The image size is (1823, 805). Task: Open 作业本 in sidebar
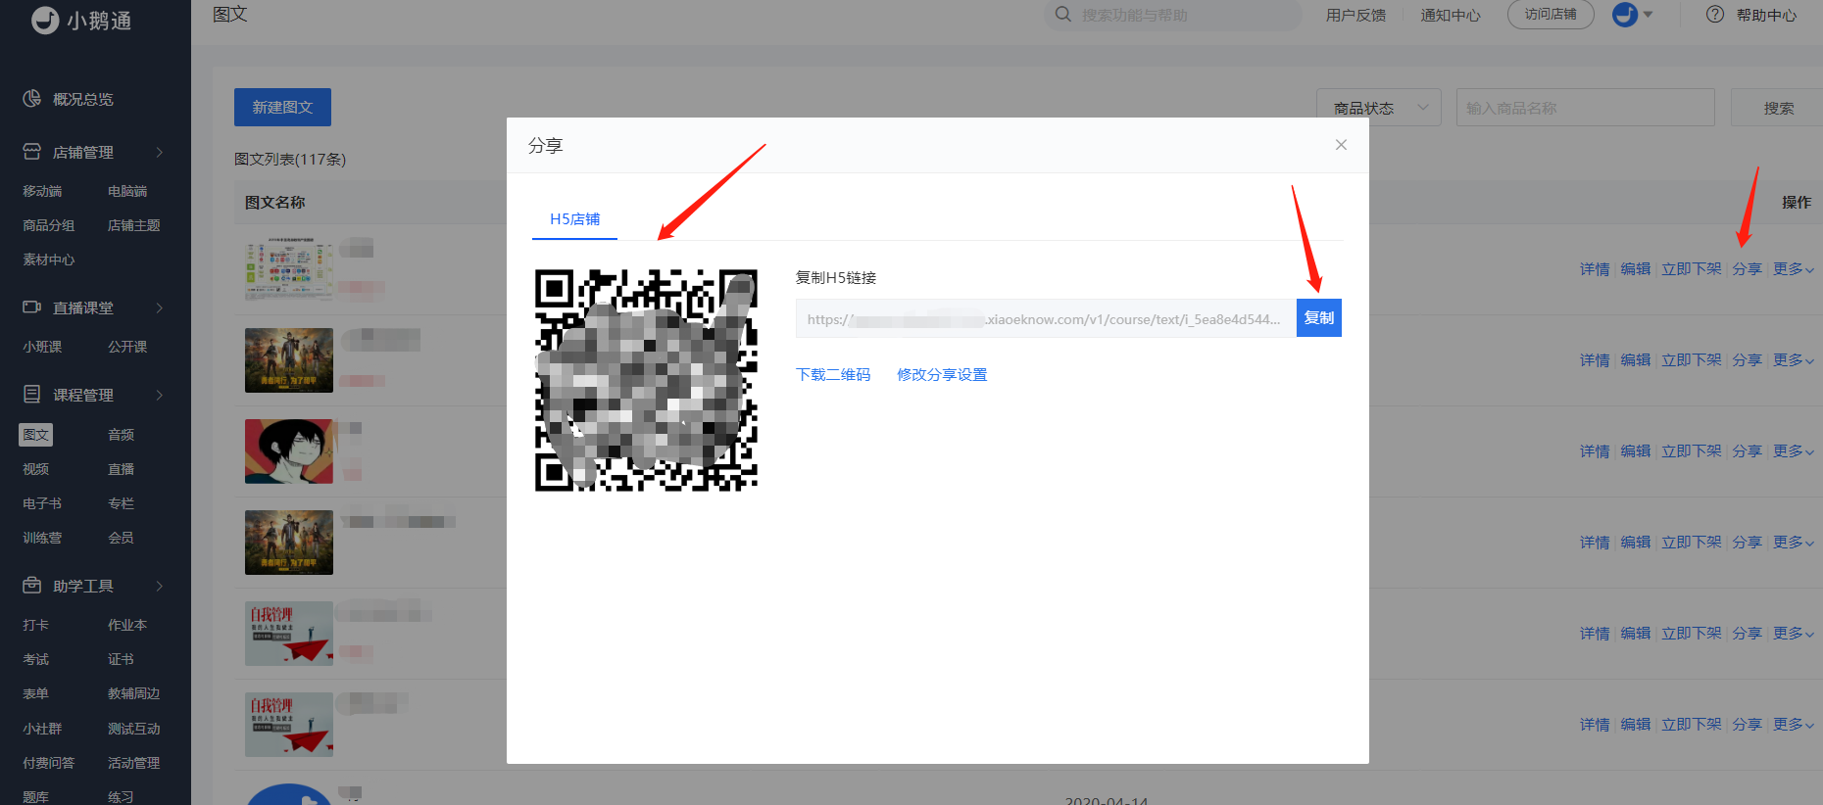tap(127, 625)
